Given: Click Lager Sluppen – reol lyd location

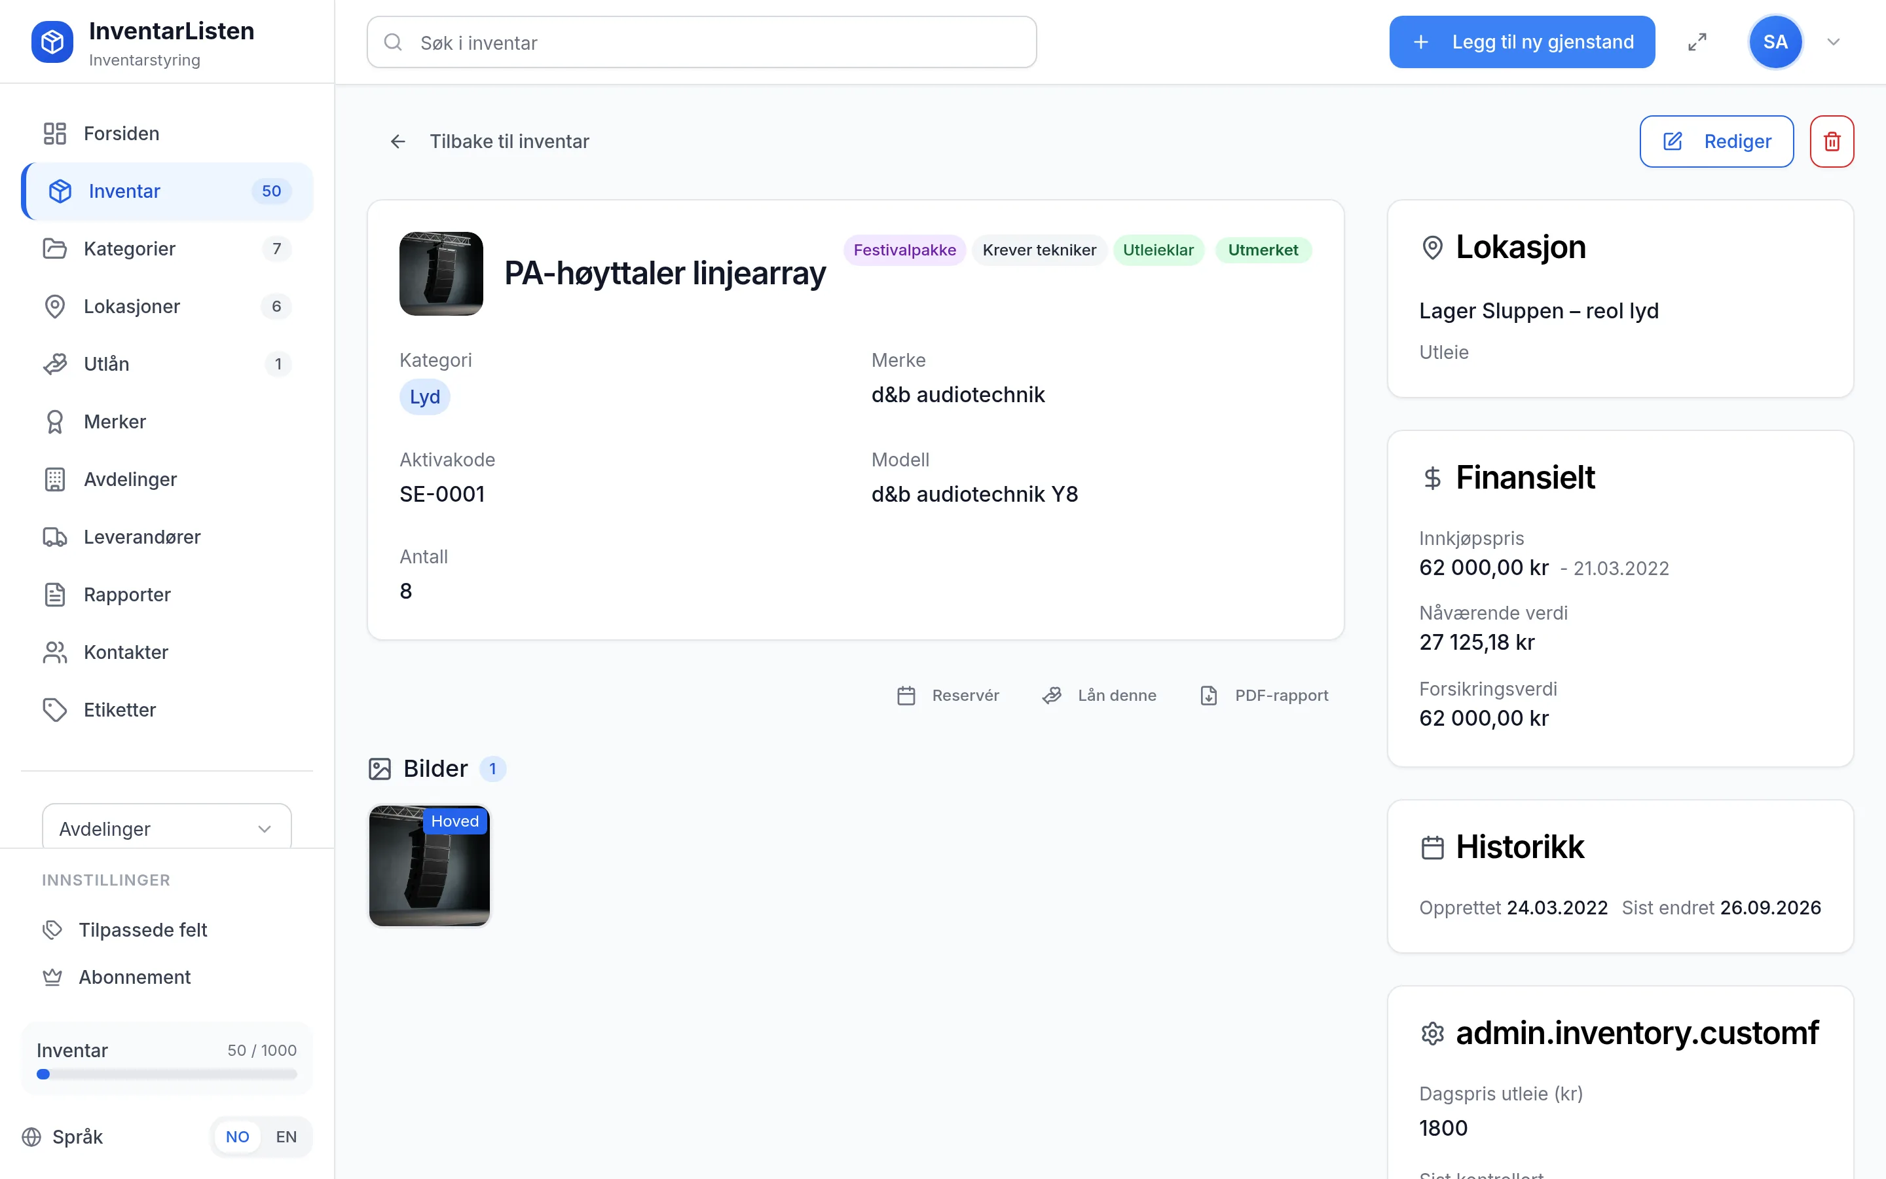Looking at the screenshot, I should pos(1538,311).
